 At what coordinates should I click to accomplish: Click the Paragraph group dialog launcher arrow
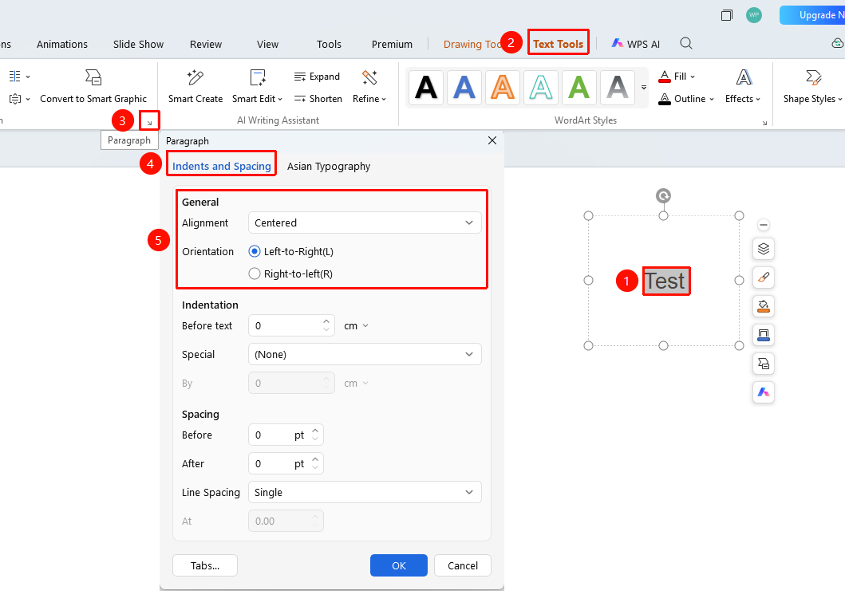point(149,122)
